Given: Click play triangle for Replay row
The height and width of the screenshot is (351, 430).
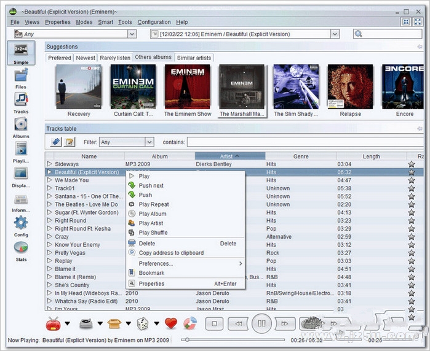Looking at the screenshot, I should click(49, 261).
